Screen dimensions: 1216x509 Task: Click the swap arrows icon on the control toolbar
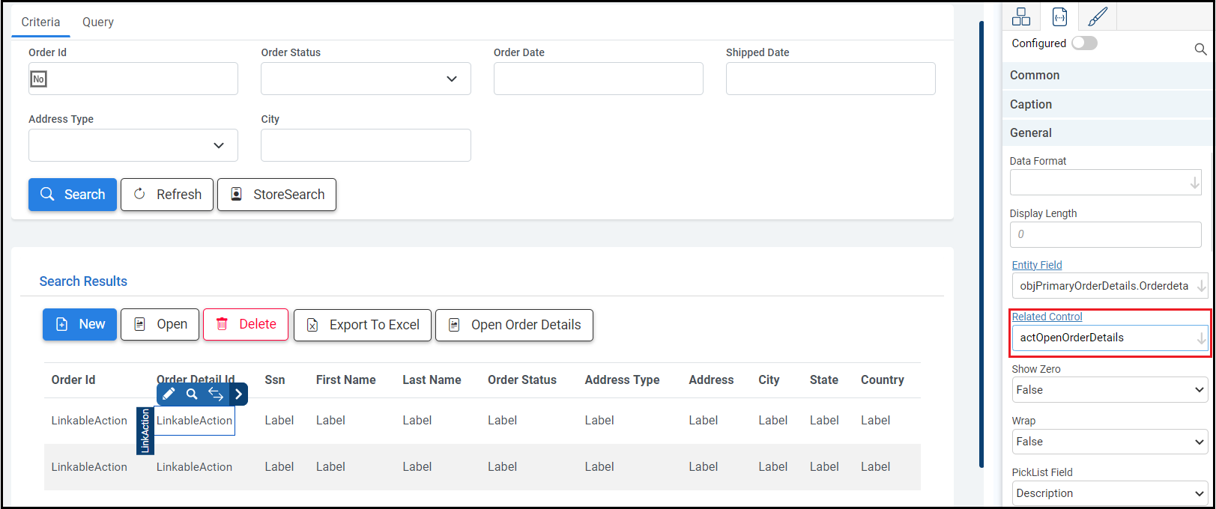tap(216, 394)
